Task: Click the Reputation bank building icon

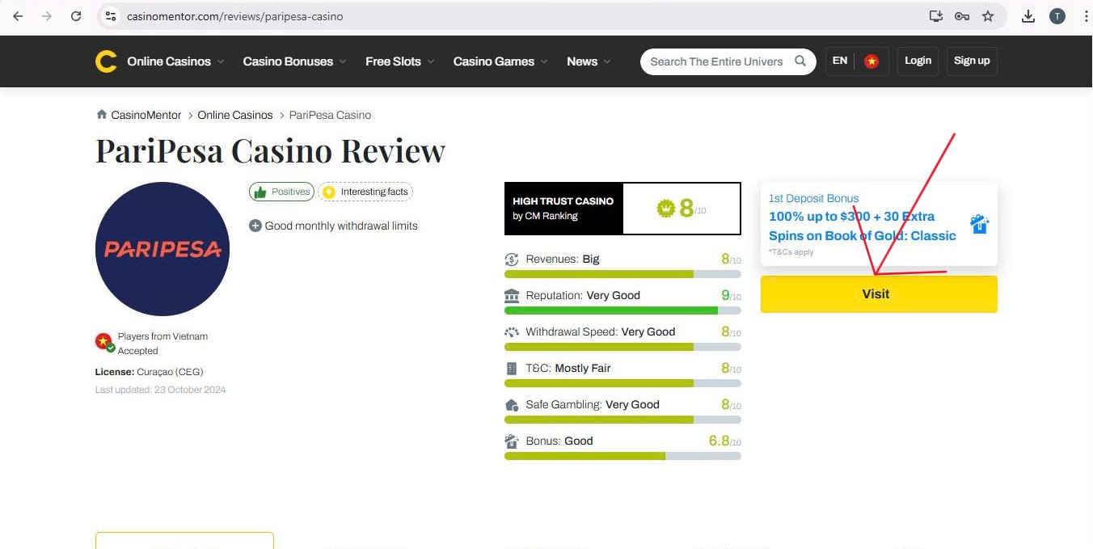Action: point(511,296)
